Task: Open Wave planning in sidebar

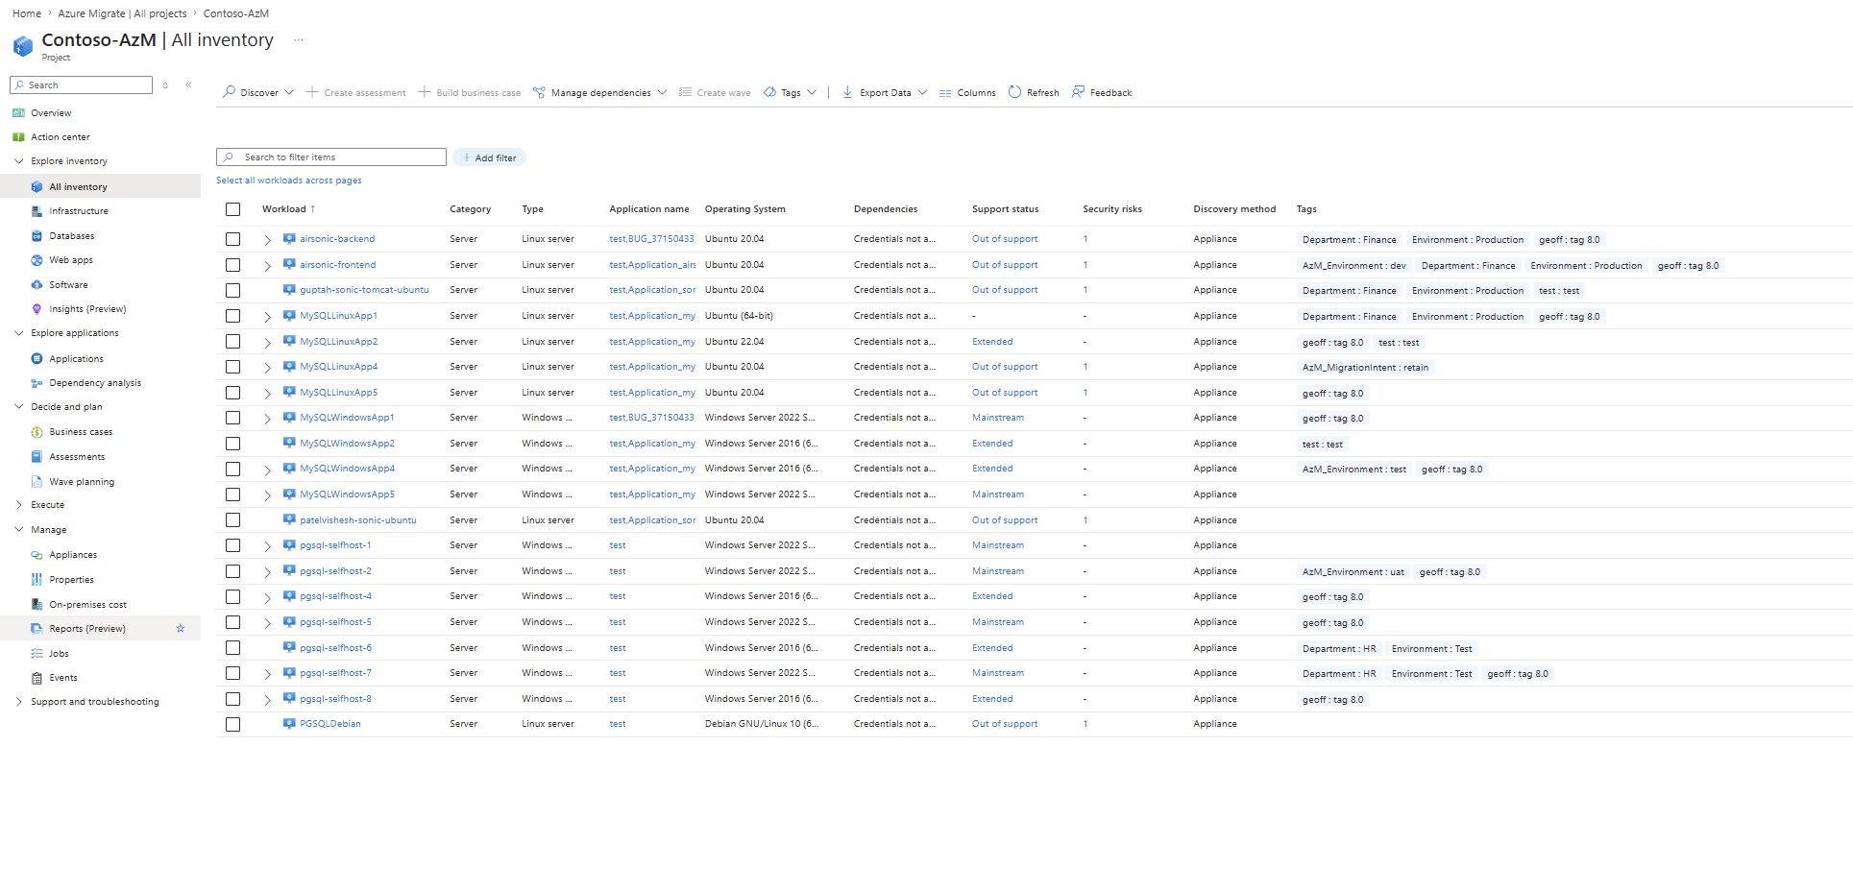Action: [x=82, y=482]
